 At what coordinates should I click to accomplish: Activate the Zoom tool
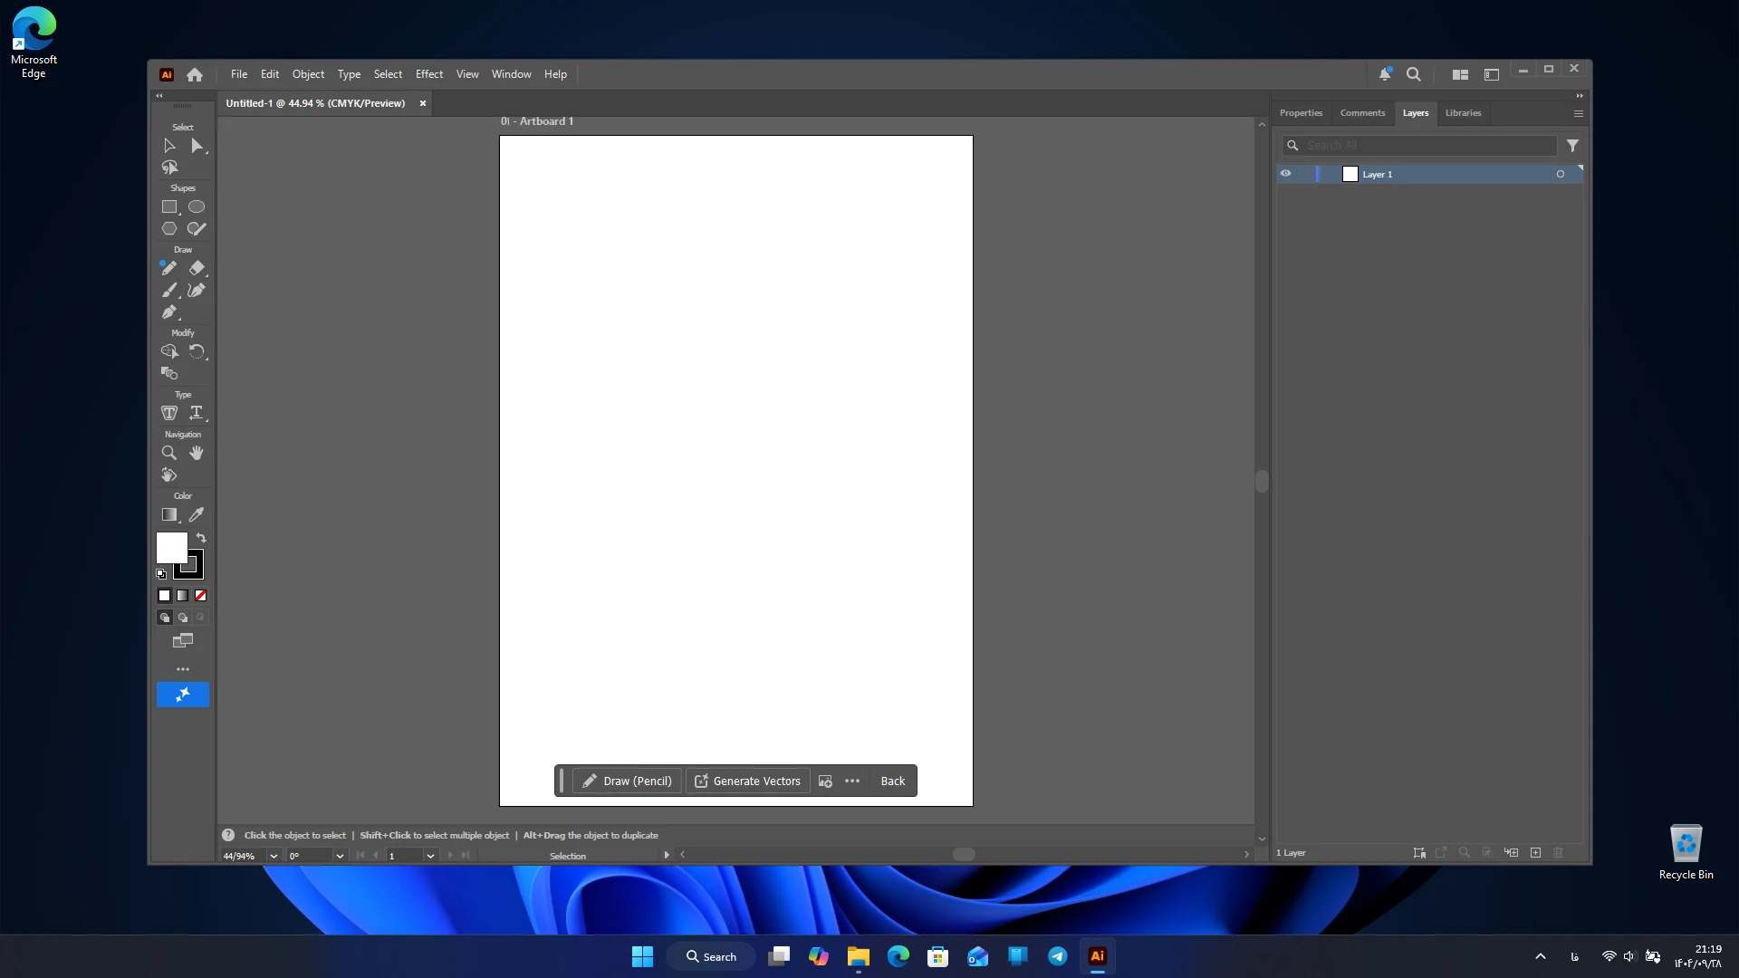(169, 453)
